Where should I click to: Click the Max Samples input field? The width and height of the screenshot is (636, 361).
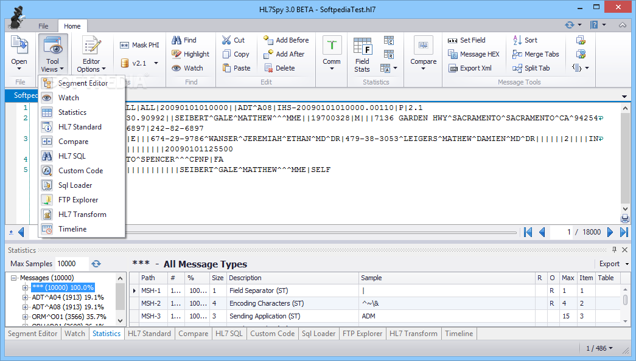pos(71,264)
